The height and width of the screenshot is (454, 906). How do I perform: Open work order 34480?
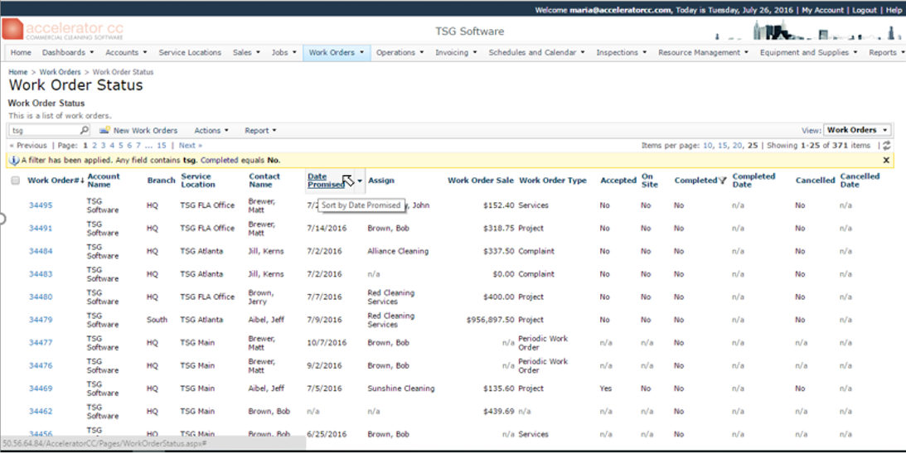pyautogui.click(x=41, y=297)
